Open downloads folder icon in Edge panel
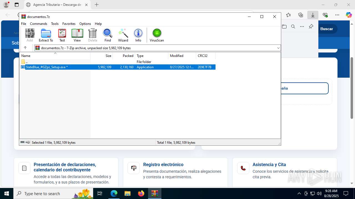This screenshot has height=199, width=355. coord(284,27)
